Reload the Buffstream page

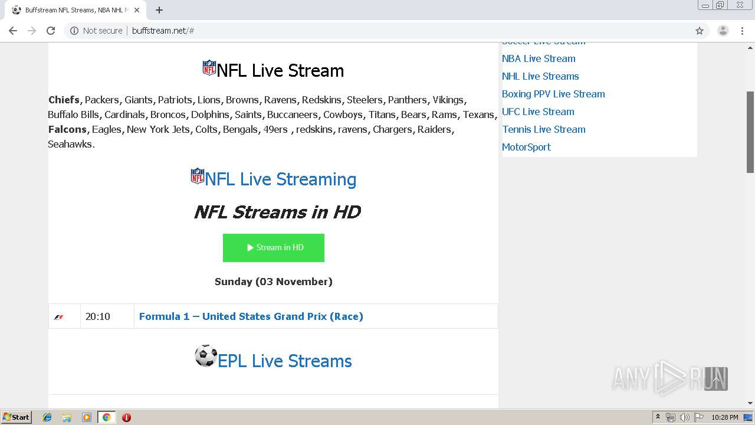51,31
